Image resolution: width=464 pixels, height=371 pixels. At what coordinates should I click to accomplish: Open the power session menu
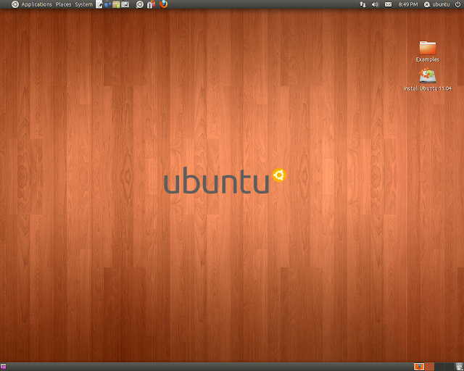[457, 4]
